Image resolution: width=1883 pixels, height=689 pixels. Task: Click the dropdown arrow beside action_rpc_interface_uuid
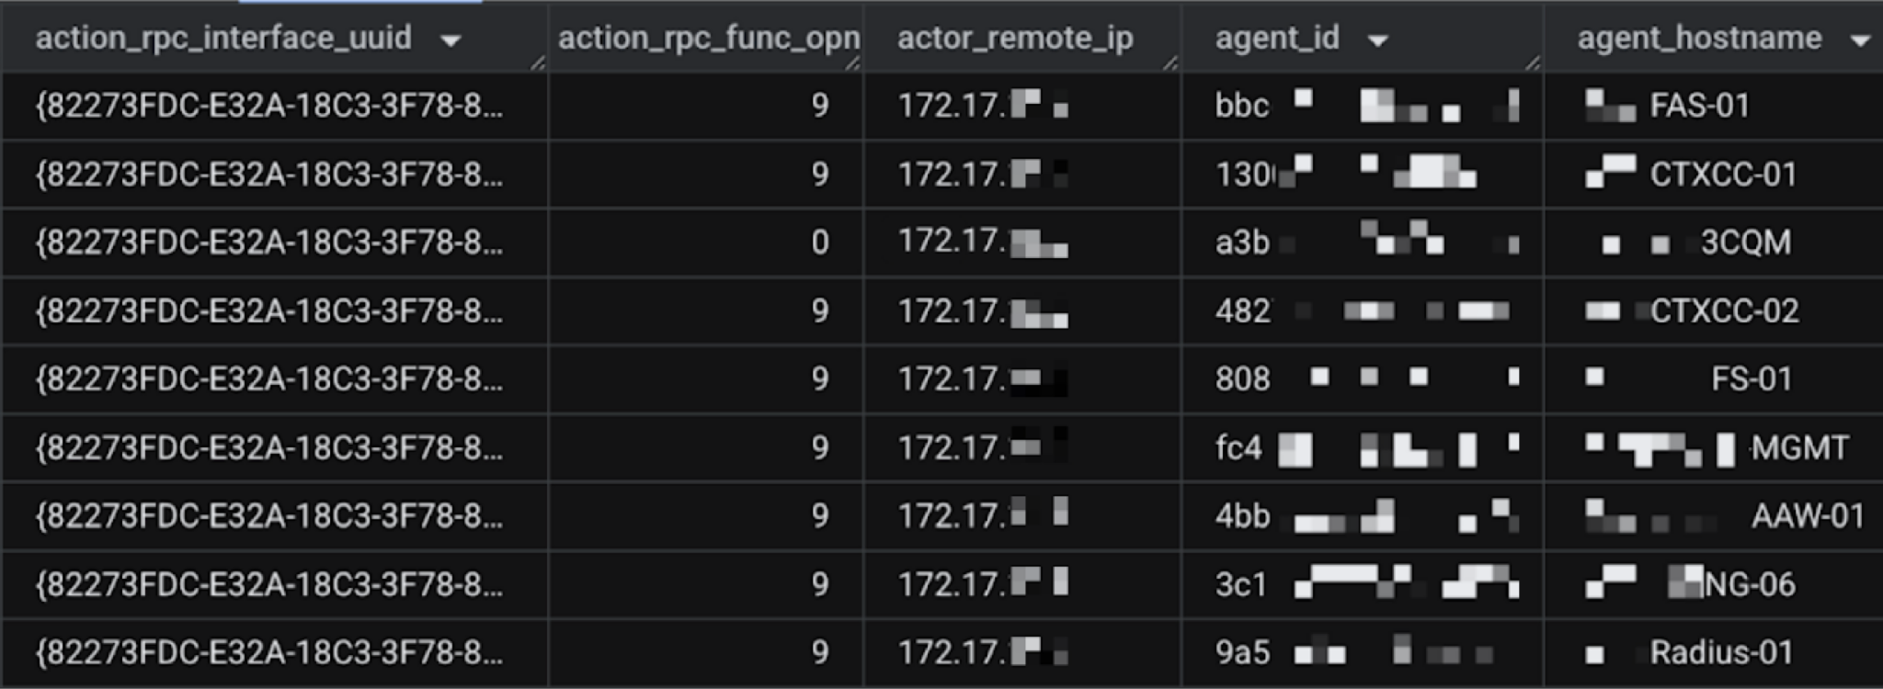click(448, 39)
